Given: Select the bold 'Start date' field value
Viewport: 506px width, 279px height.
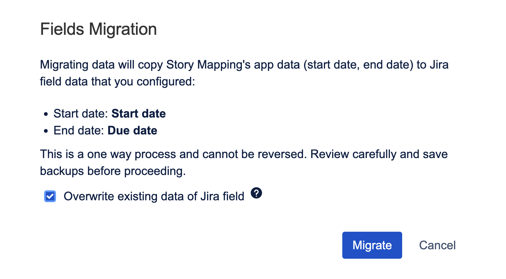Looking at the screenshot, I should pyautogui.click(x=139, y=113).
